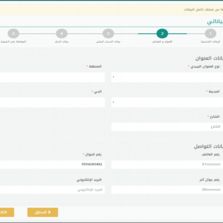Open step 4 income data circle

(61, 33)
